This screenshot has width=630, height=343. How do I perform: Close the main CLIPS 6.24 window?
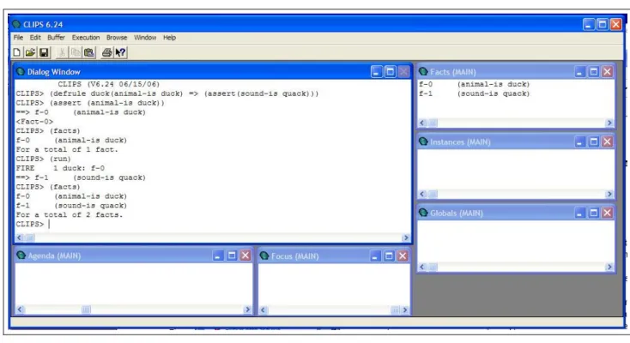[x=615, y=25]
